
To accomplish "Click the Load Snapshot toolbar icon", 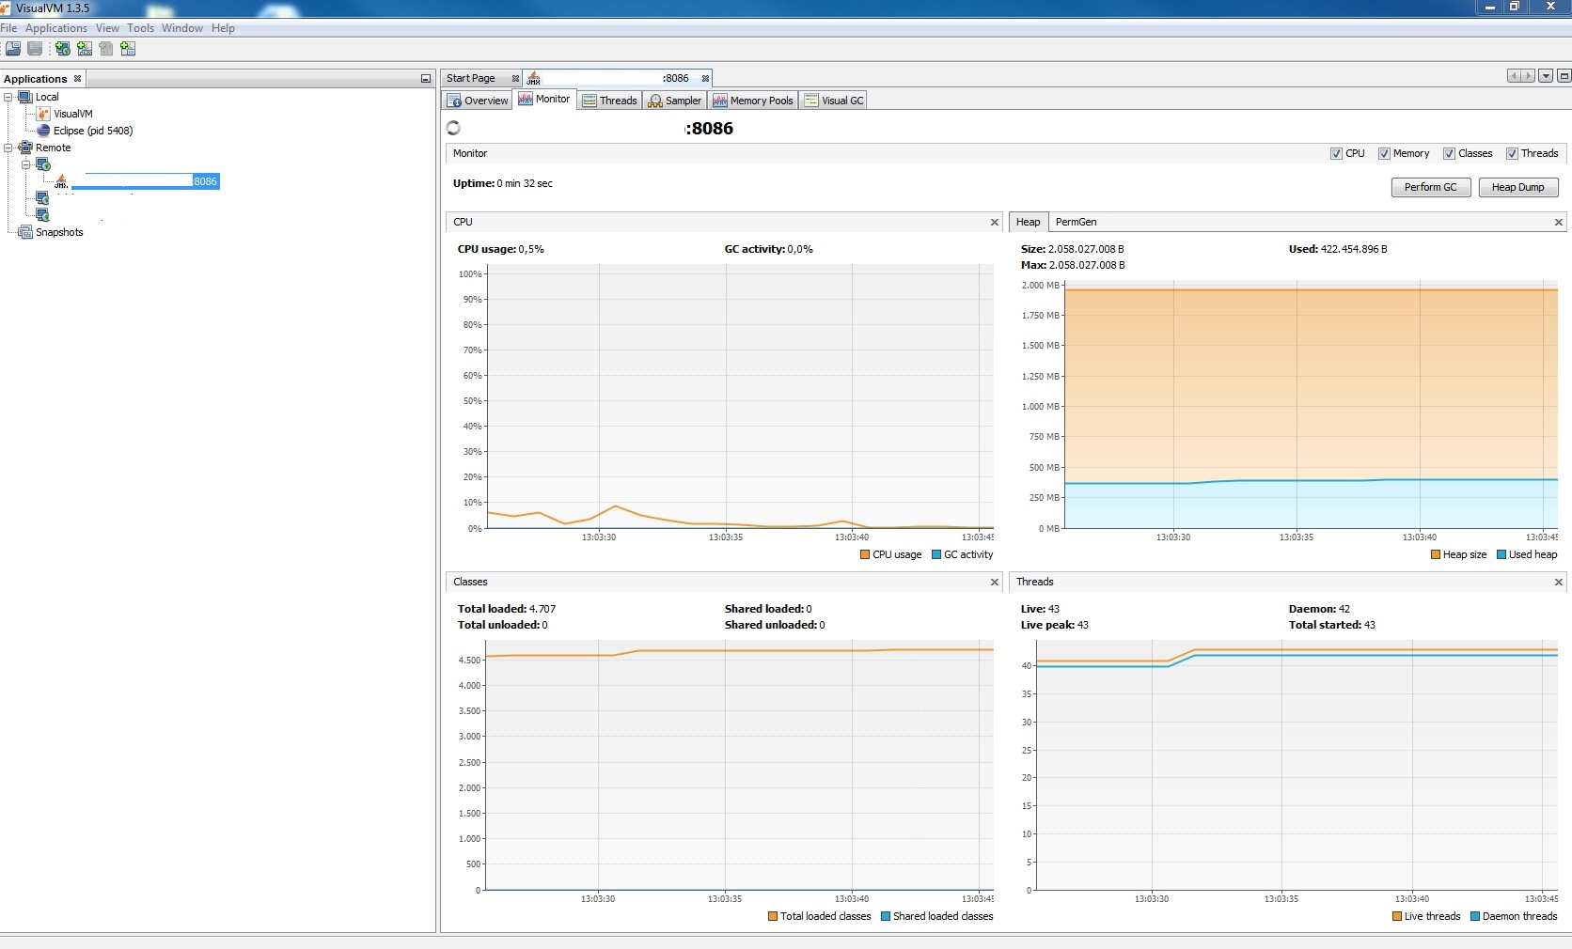I will click(x=13, y=49).
